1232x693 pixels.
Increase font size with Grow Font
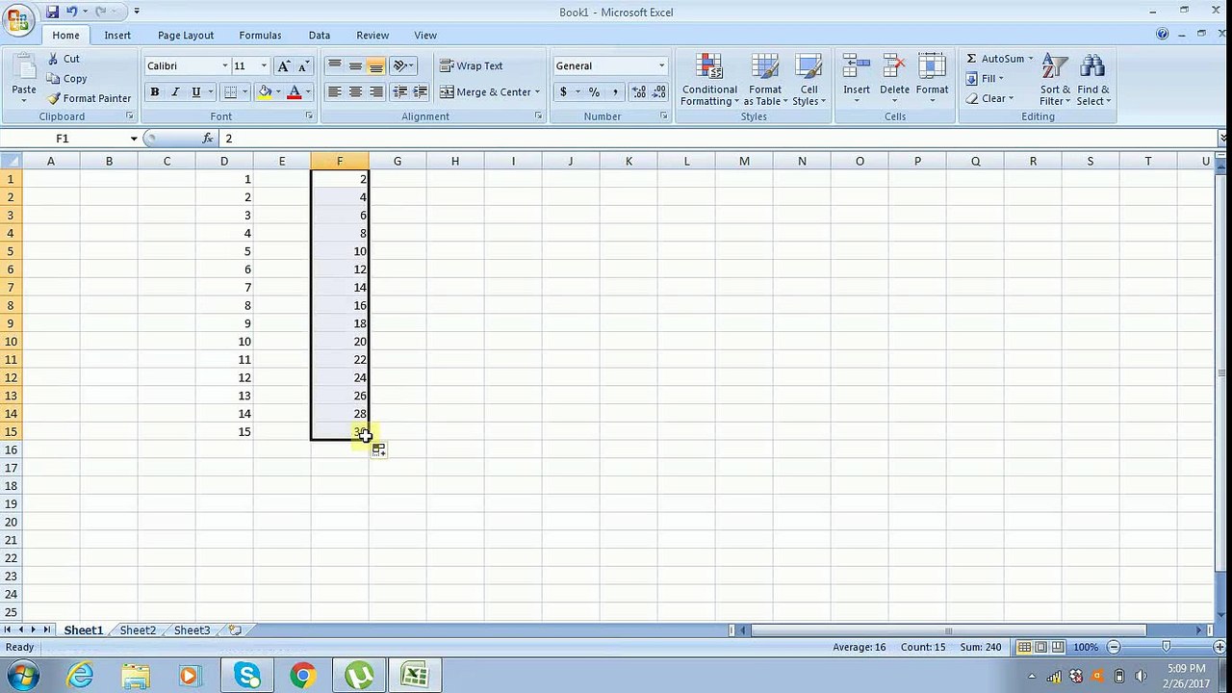[283, 65]
